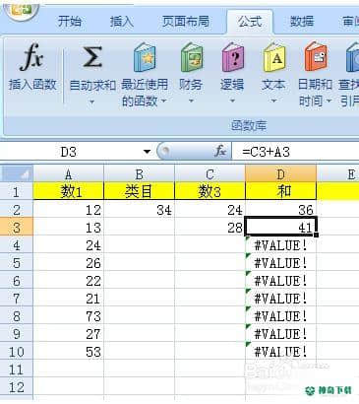The image size is (359, 404).
Task: Click cell A3 with value 13
Action: [68, 227]
